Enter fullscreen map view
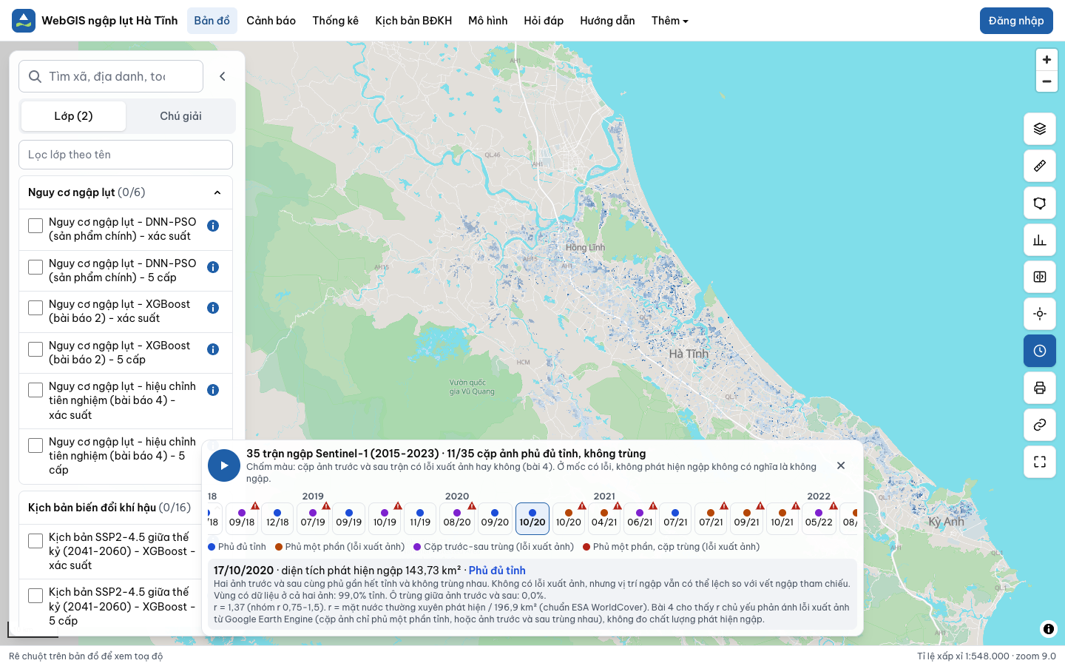The height and width of the screenshot is (666, 1065). (x=1039, y=462)
